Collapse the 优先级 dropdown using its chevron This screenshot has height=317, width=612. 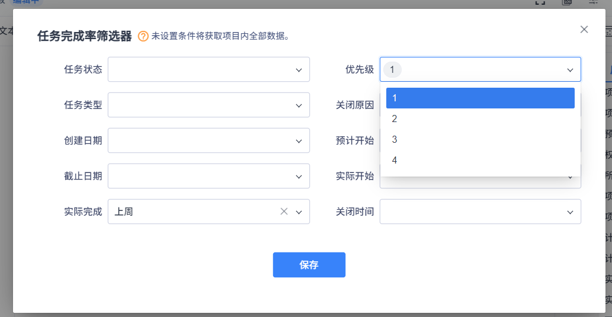pos(570,69)
